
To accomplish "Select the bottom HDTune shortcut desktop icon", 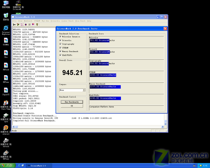I will tap(6, 155).
